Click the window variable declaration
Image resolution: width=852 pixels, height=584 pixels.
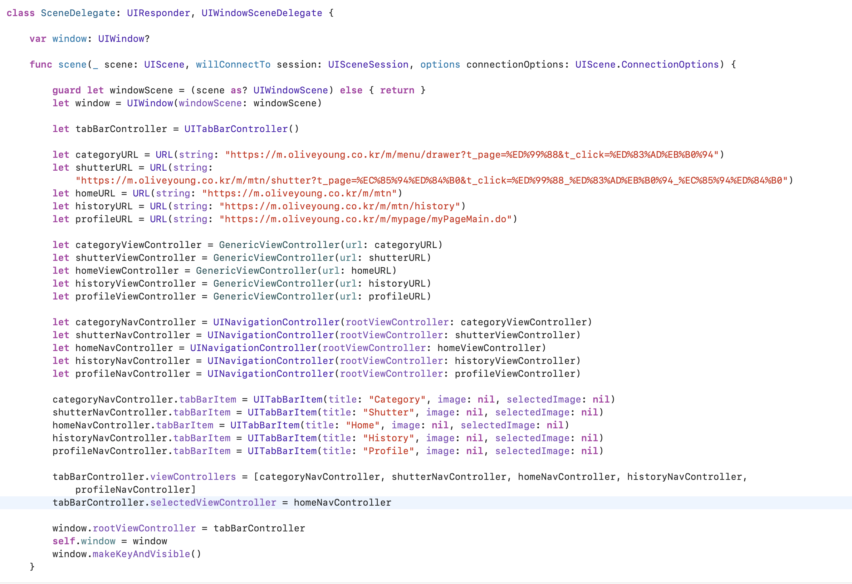[x=69, y=39]
